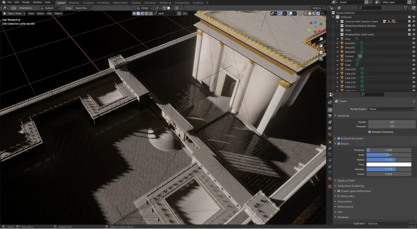Open the Physics properties tab icon
The height and width of the screenshot is (229, 417).
(x=330, y=160)
